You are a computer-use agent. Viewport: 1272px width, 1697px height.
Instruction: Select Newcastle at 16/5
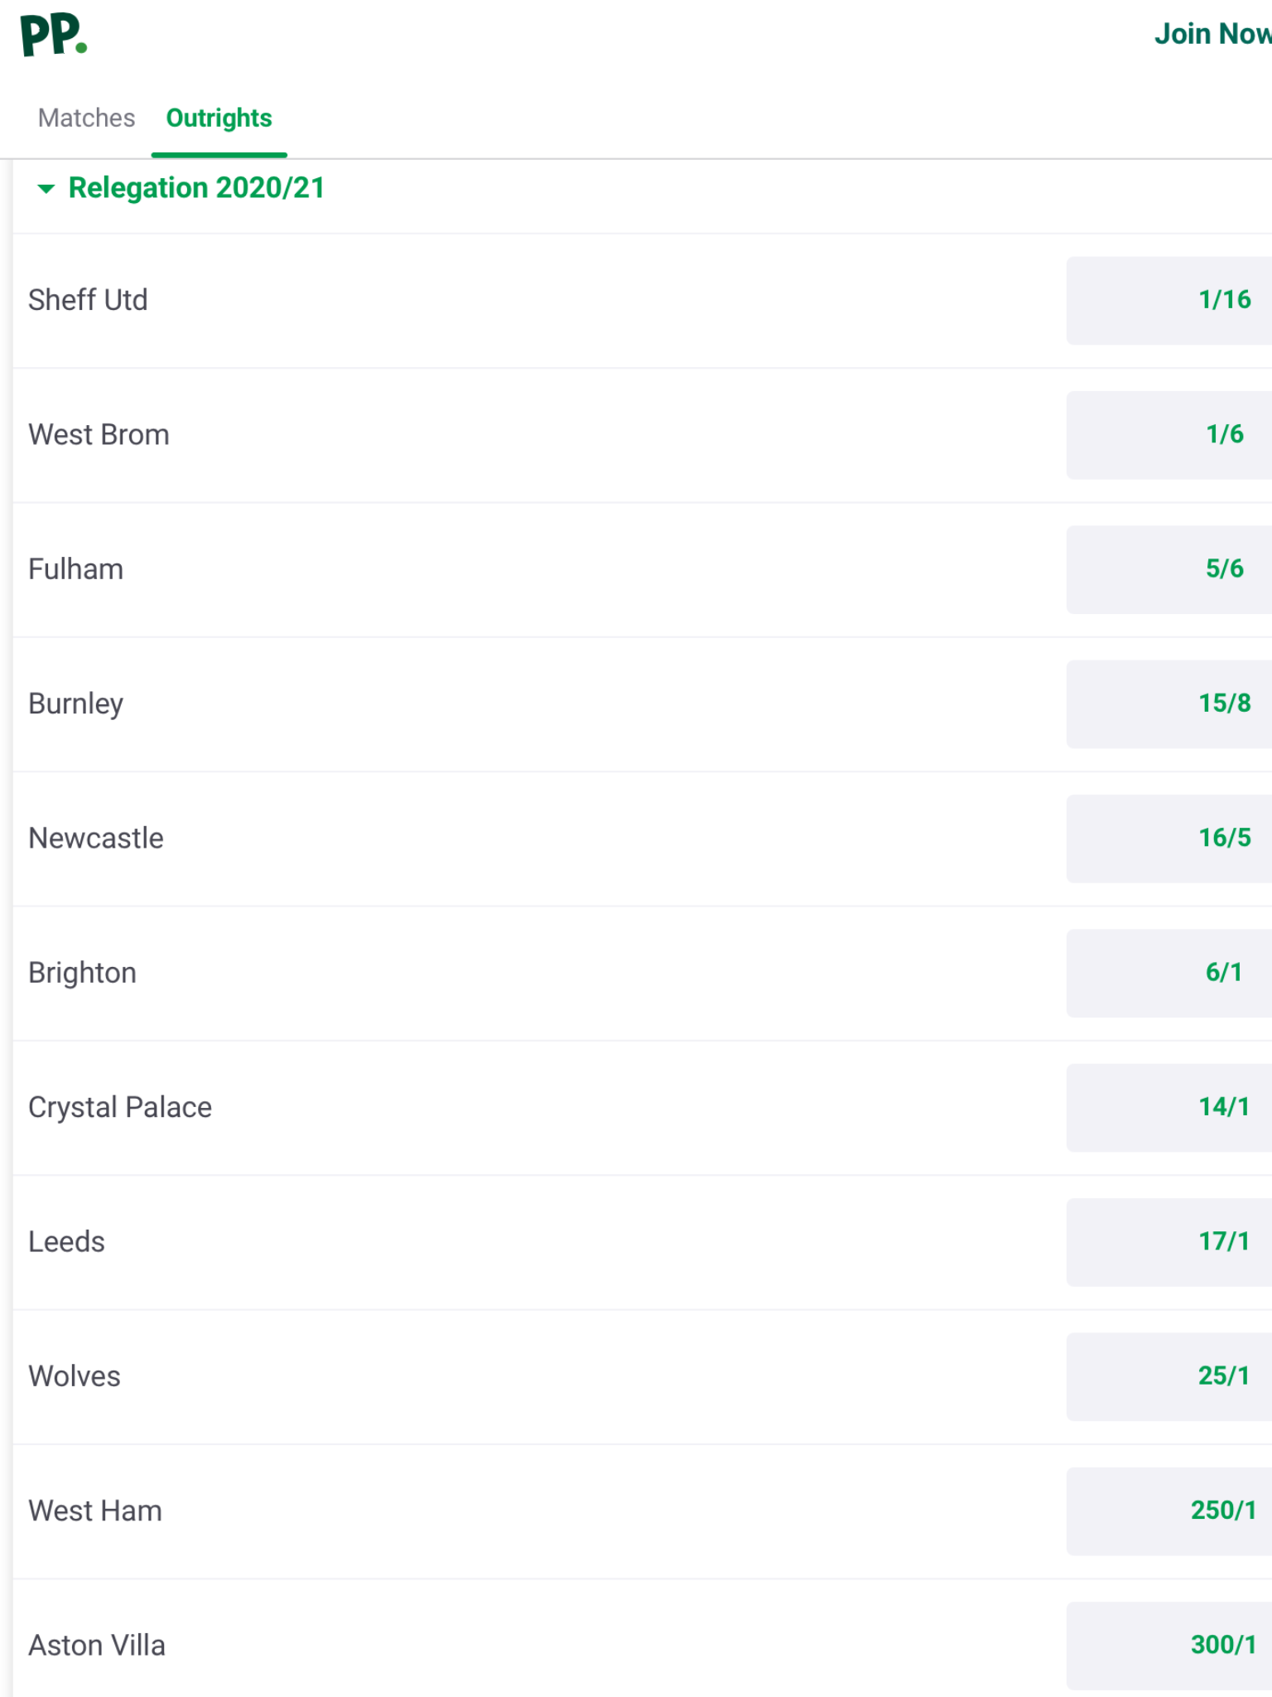tap(1169, 839)
